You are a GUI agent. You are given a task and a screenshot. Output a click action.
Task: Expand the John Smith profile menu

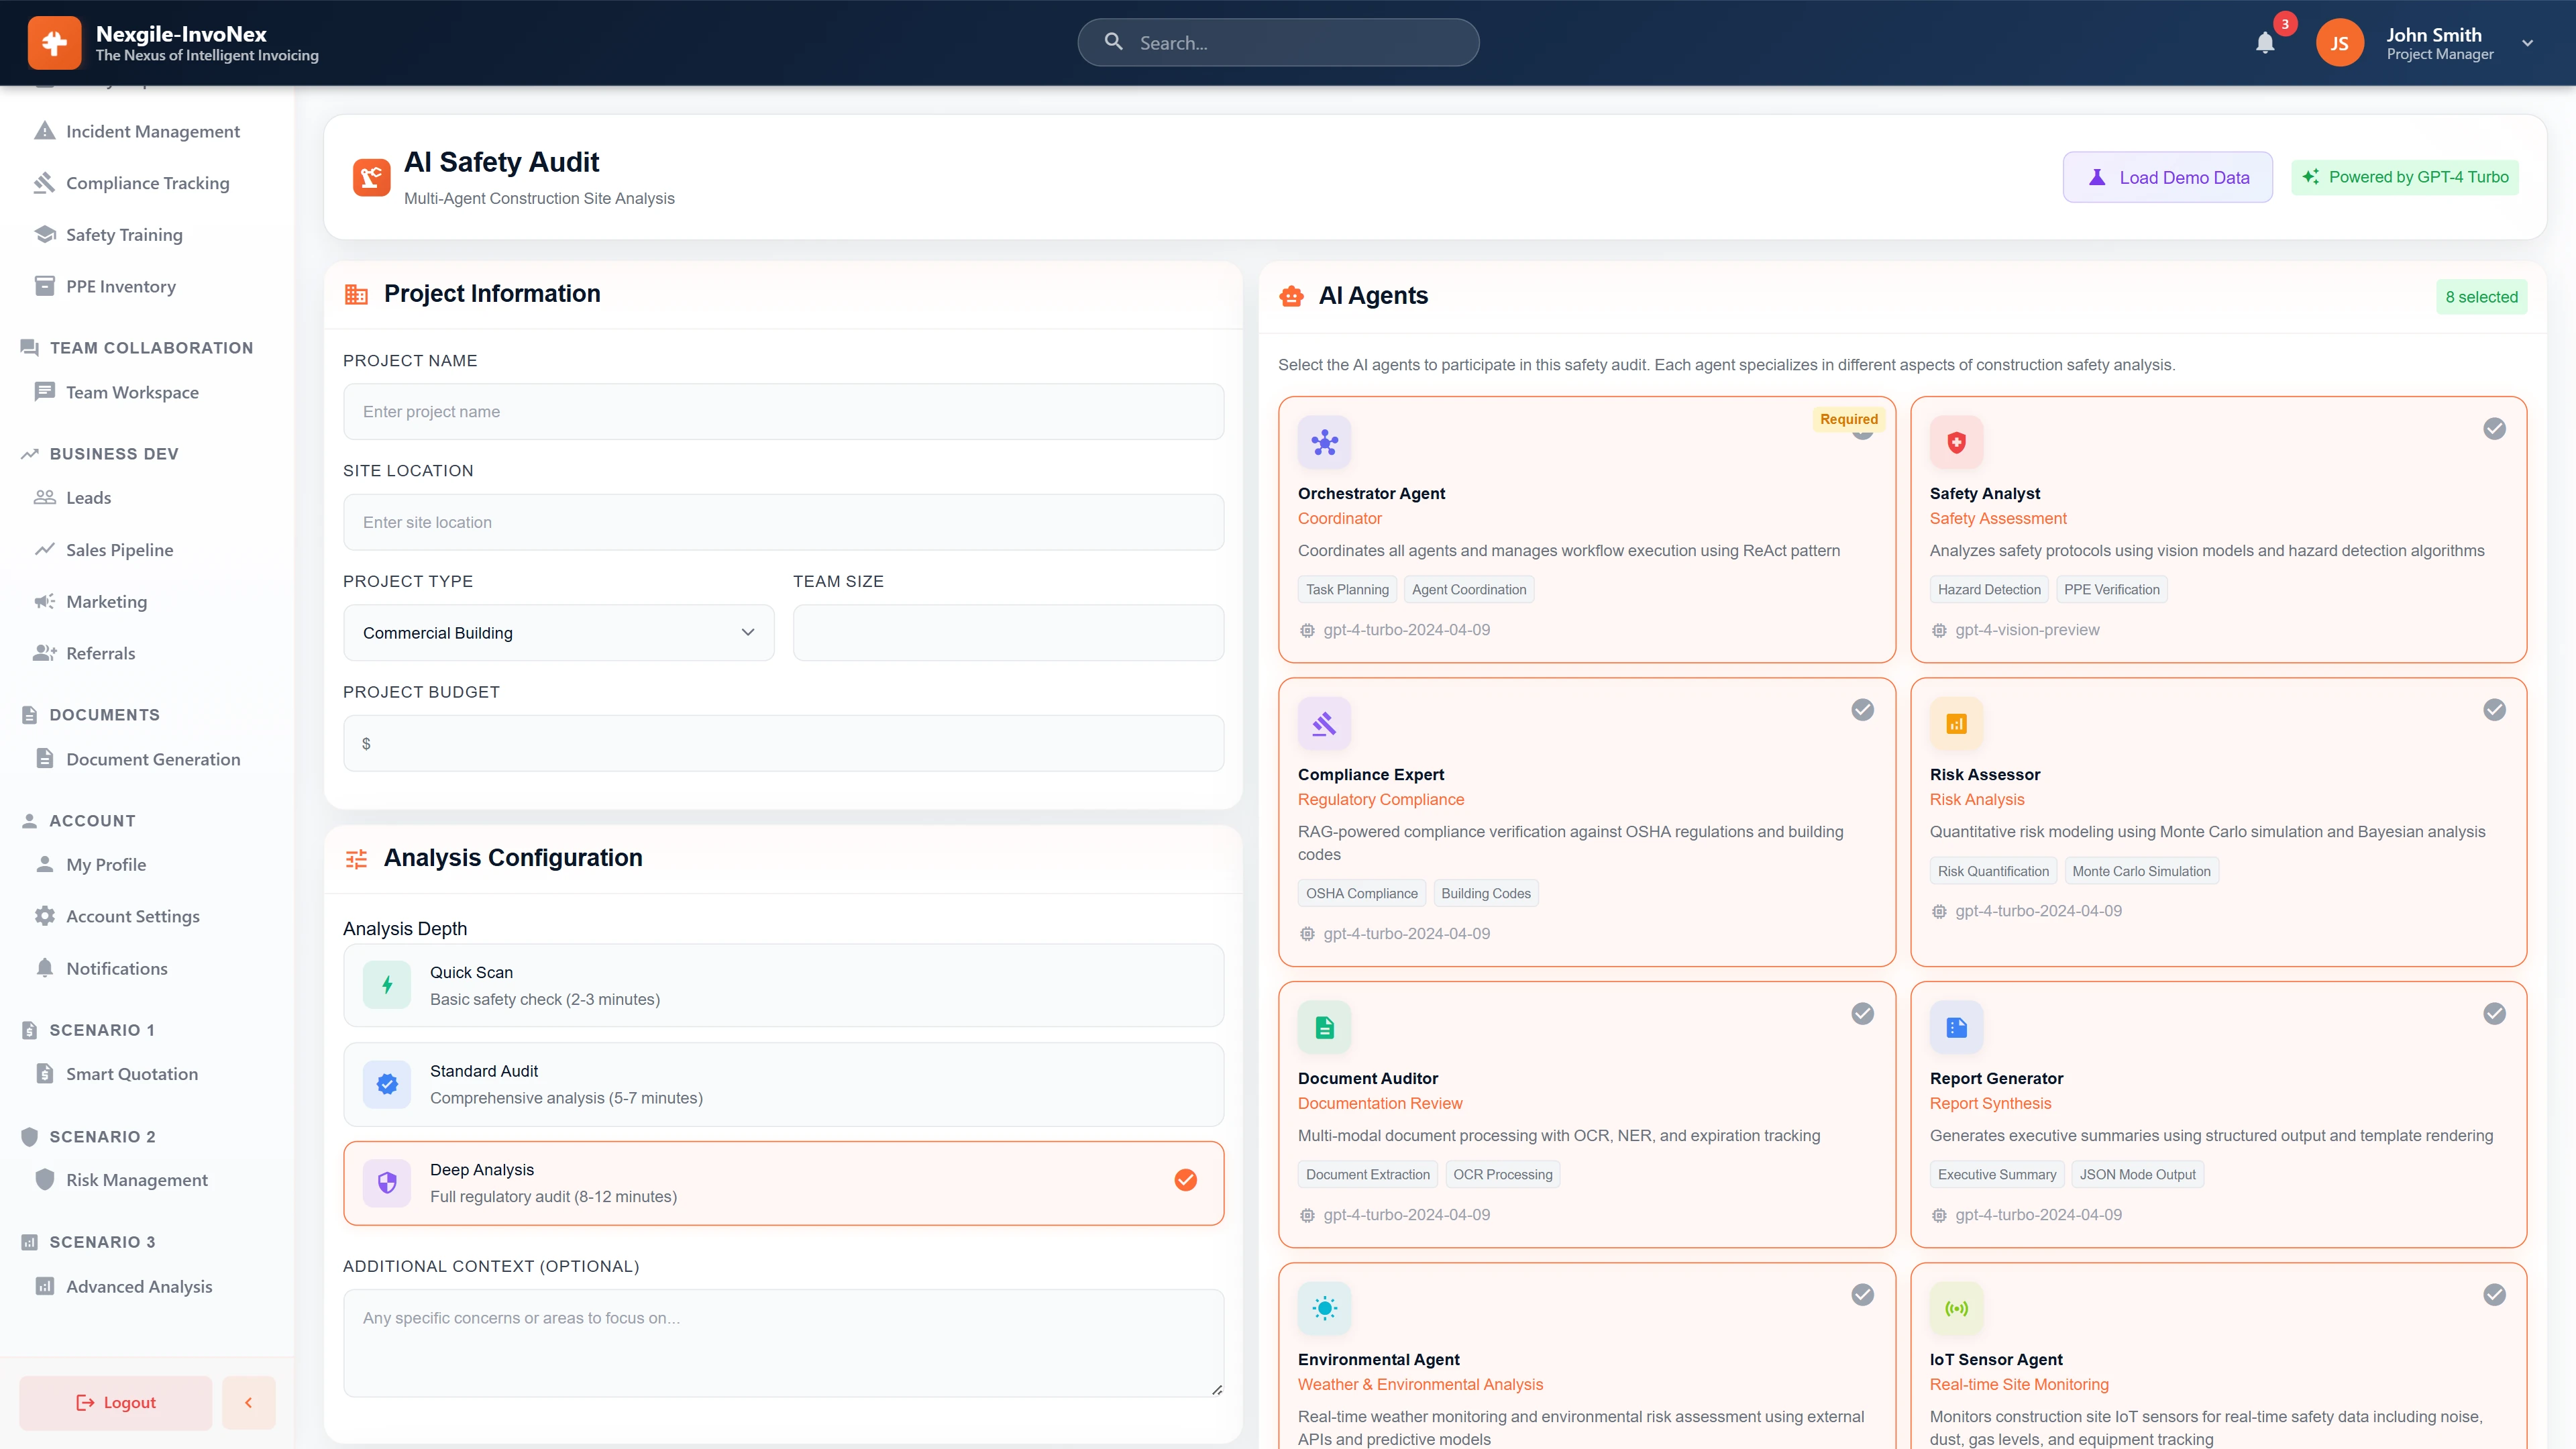2527,43
